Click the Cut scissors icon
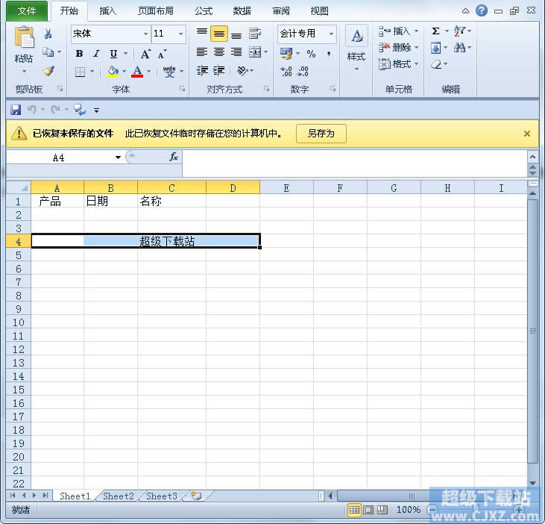Viewport: 545px width, 524px height. [x=48, y=34]
